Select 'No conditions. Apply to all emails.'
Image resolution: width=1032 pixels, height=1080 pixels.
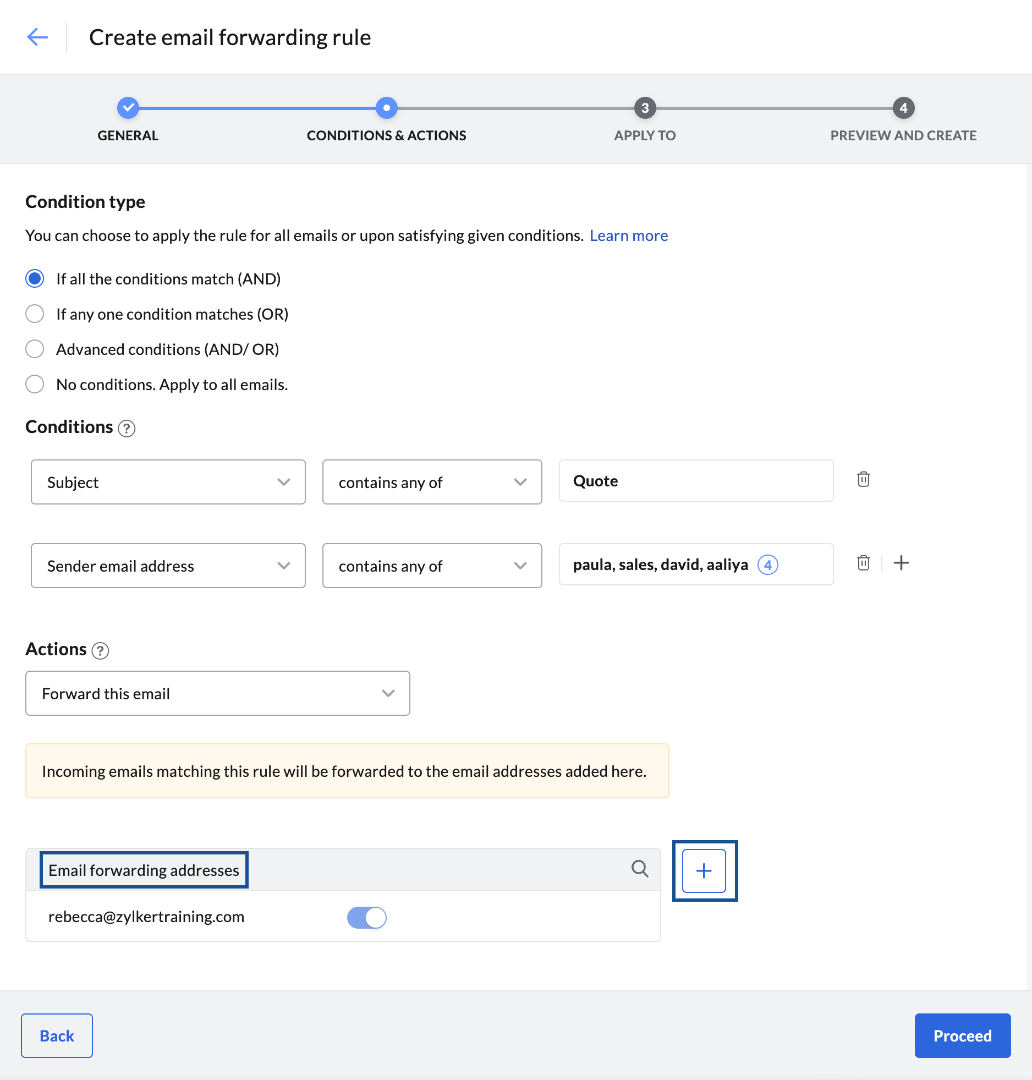point(35,384)
